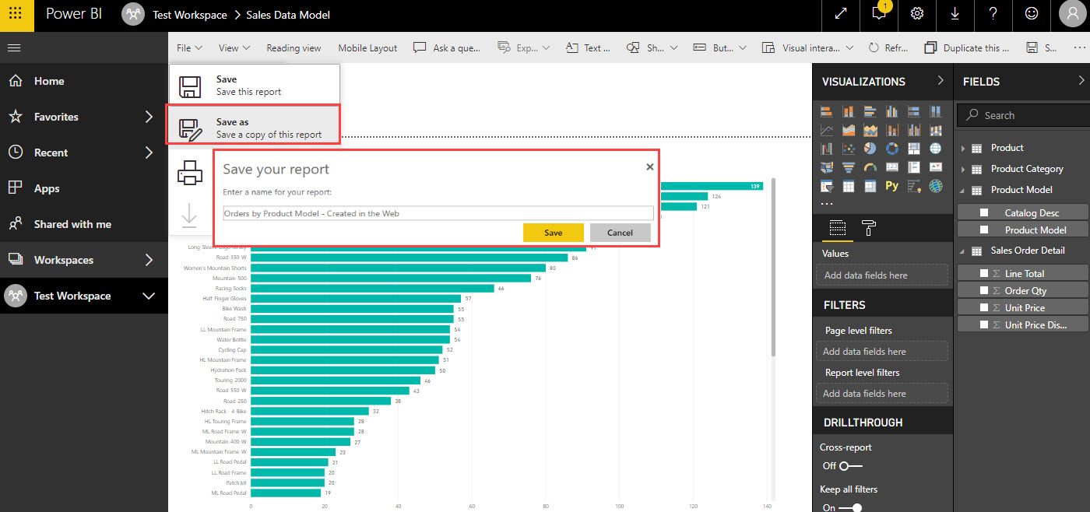Expand the Product Category table
The height and width of the screenshot is (512, 1090).
pos(963,169)
